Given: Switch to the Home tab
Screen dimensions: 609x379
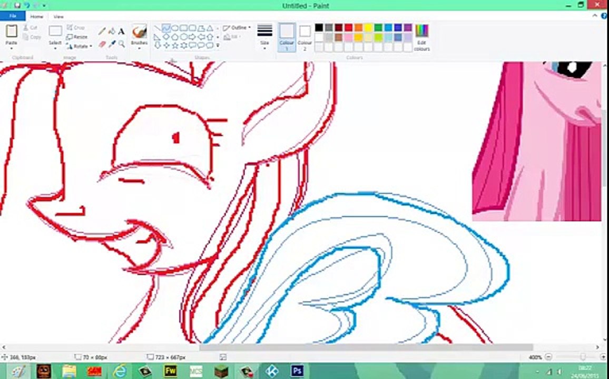Looking at the screenshot, I should 37,17.
